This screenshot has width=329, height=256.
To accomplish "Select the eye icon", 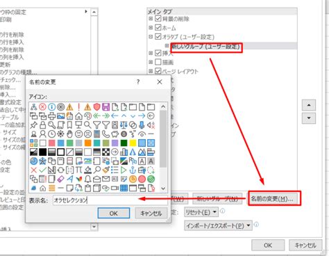I will tap(142, 134).
